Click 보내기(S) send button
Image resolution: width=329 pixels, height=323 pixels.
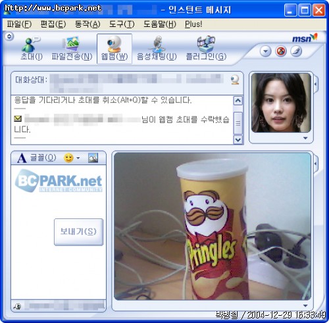[x=78, y=232]
